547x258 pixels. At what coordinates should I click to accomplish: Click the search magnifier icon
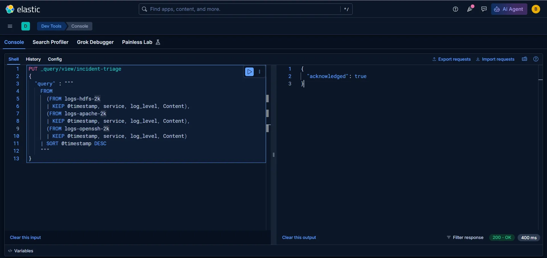pyautogui.click(x=145, y=9)
